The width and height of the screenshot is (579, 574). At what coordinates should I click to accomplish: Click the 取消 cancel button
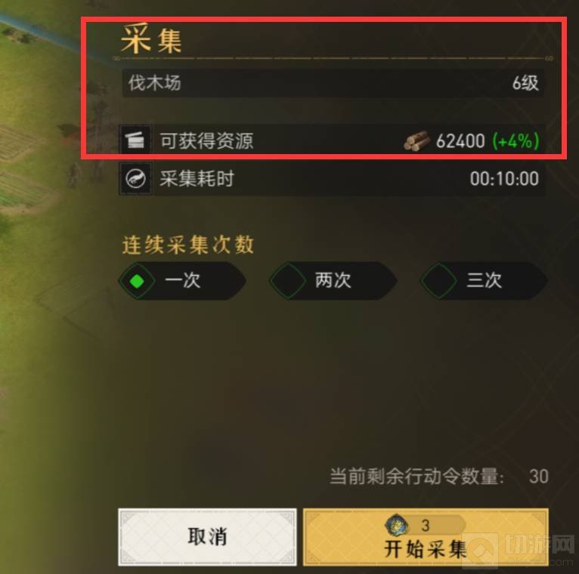point(207,537)
